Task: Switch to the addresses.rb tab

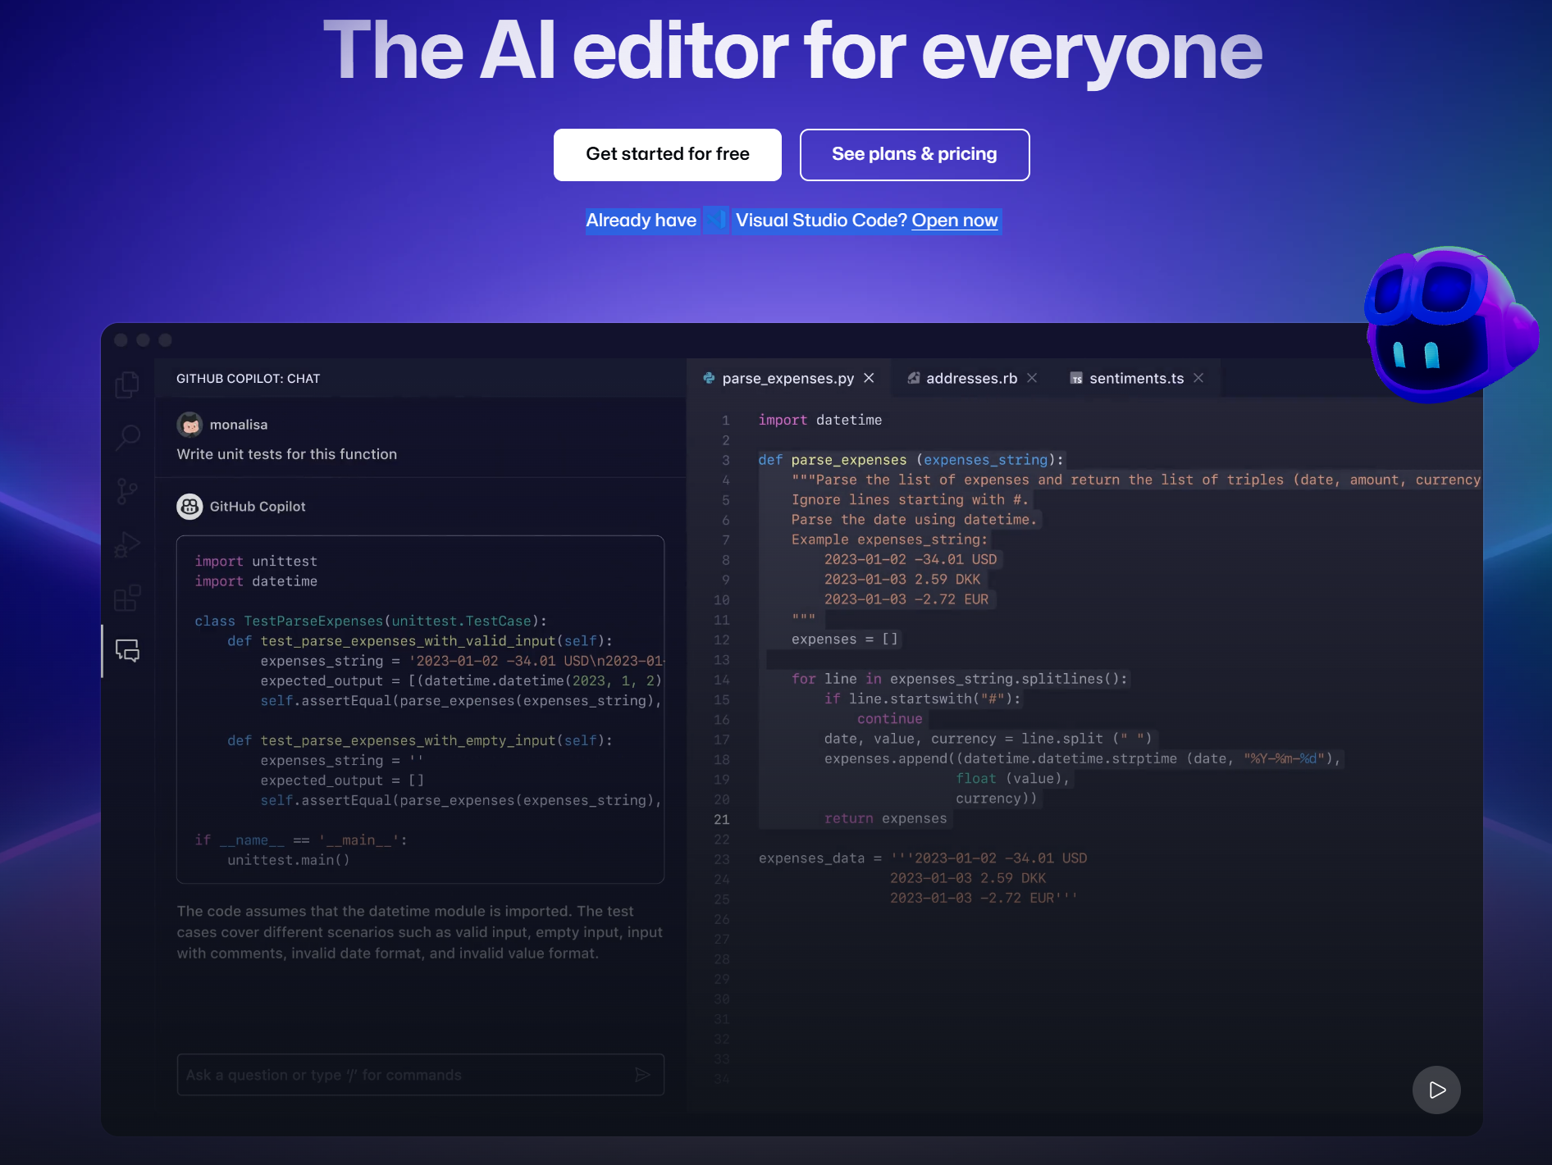Action: pyautogui.click(x=971, y=378)
